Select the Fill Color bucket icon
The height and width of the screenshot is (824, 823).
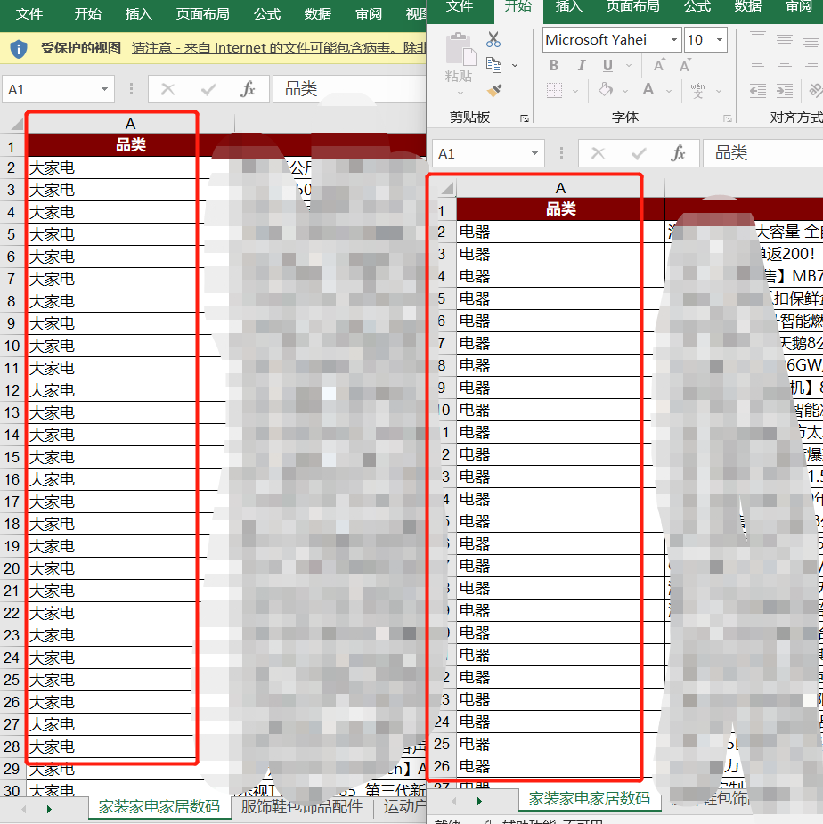pyautogui.click(x=605, y=90)
